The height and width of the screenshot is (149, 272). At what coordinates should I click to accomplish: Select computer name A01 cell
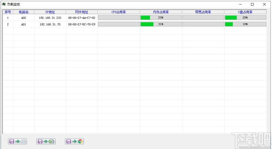click(x=24, y=24)
